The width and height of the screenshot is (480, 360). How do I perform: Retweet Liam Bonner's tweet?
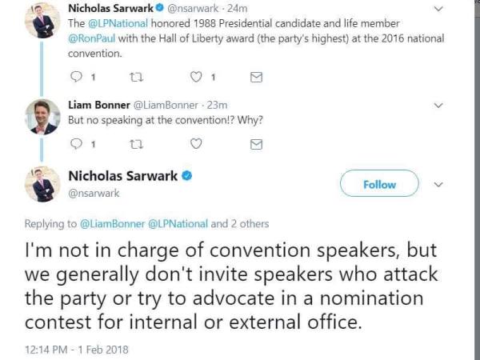point(136,144)
